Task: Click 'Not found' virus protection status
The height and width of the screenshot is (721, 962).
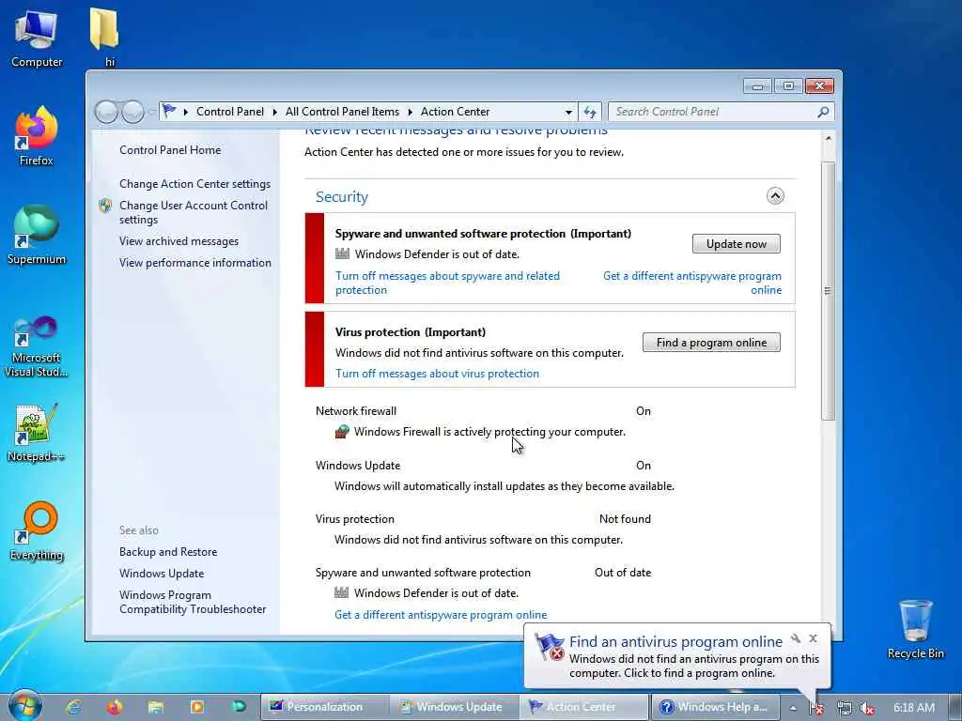Action: click(625, 518)
